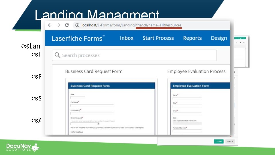Open the Reports tab

[192, 38]
